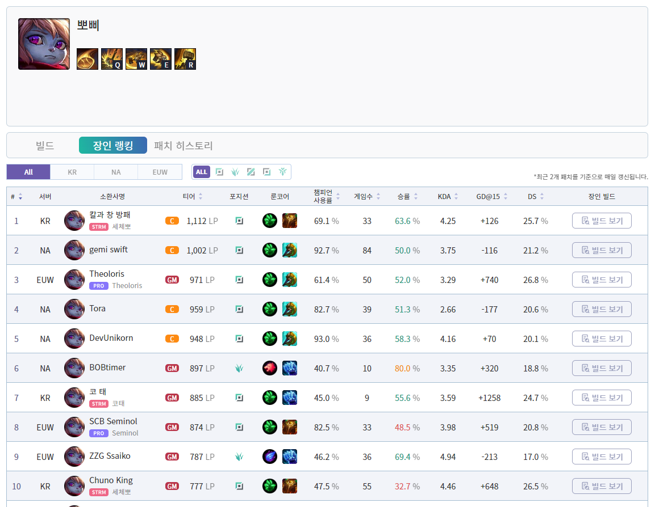This screenshot has width=655, height=507.
Task: Open Poppy's passive ability icon
Action: 87,59
